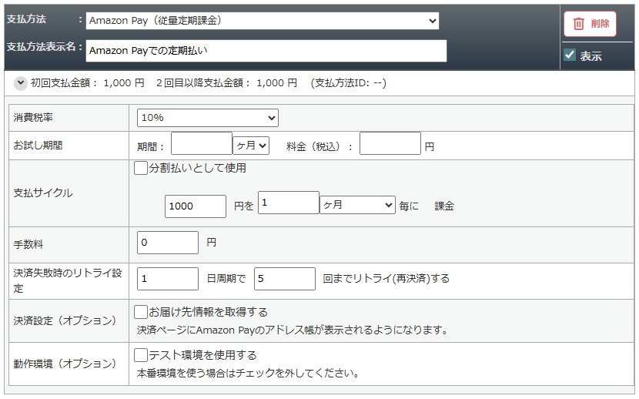The width and height of the screenshot is (639, 399).
Task: Click the 支払方法表示名 text field
Action: [266, 51]
